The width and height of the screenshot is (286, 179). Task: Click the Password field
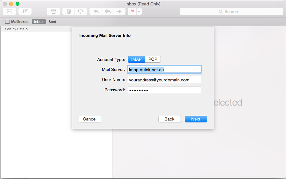pyautogui.click(x=164, y=90)
